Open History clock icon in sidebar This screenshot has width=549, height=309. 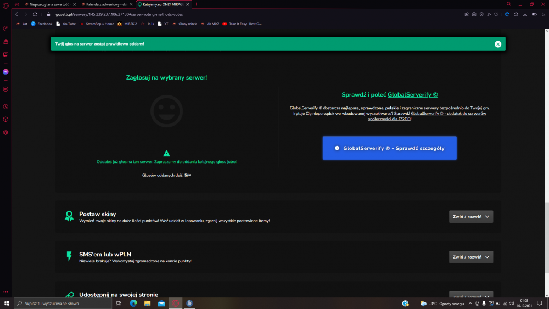(5, 106)
